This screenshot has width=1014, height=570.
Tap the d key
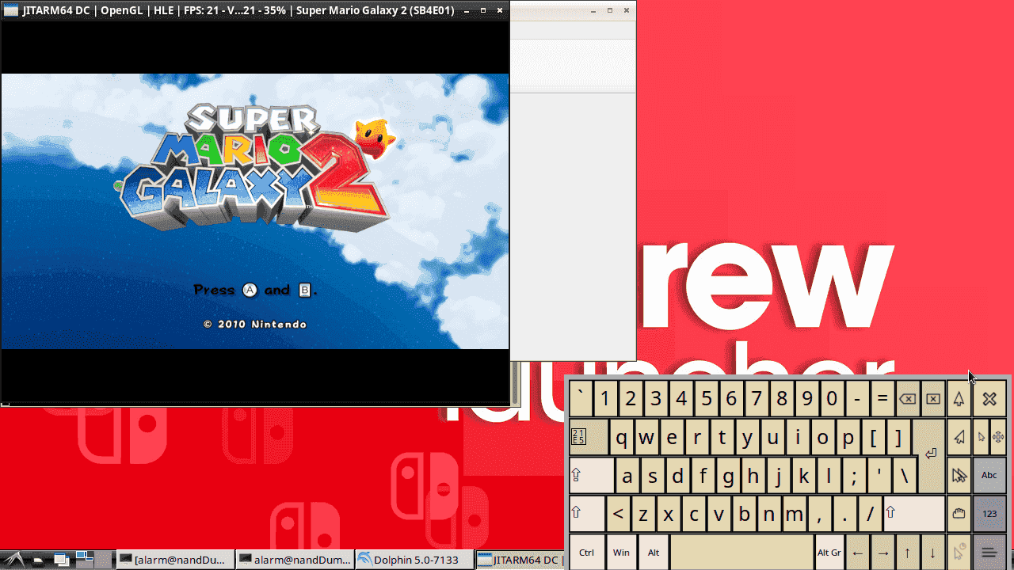678,475
